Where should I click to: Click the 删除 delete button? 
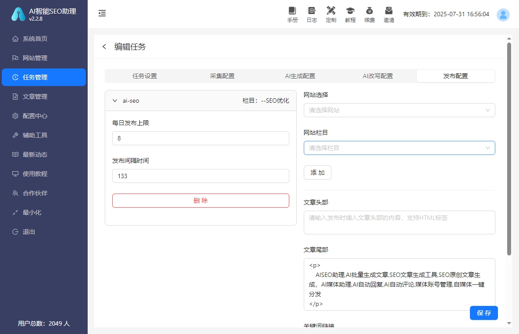tap(200, 200)
